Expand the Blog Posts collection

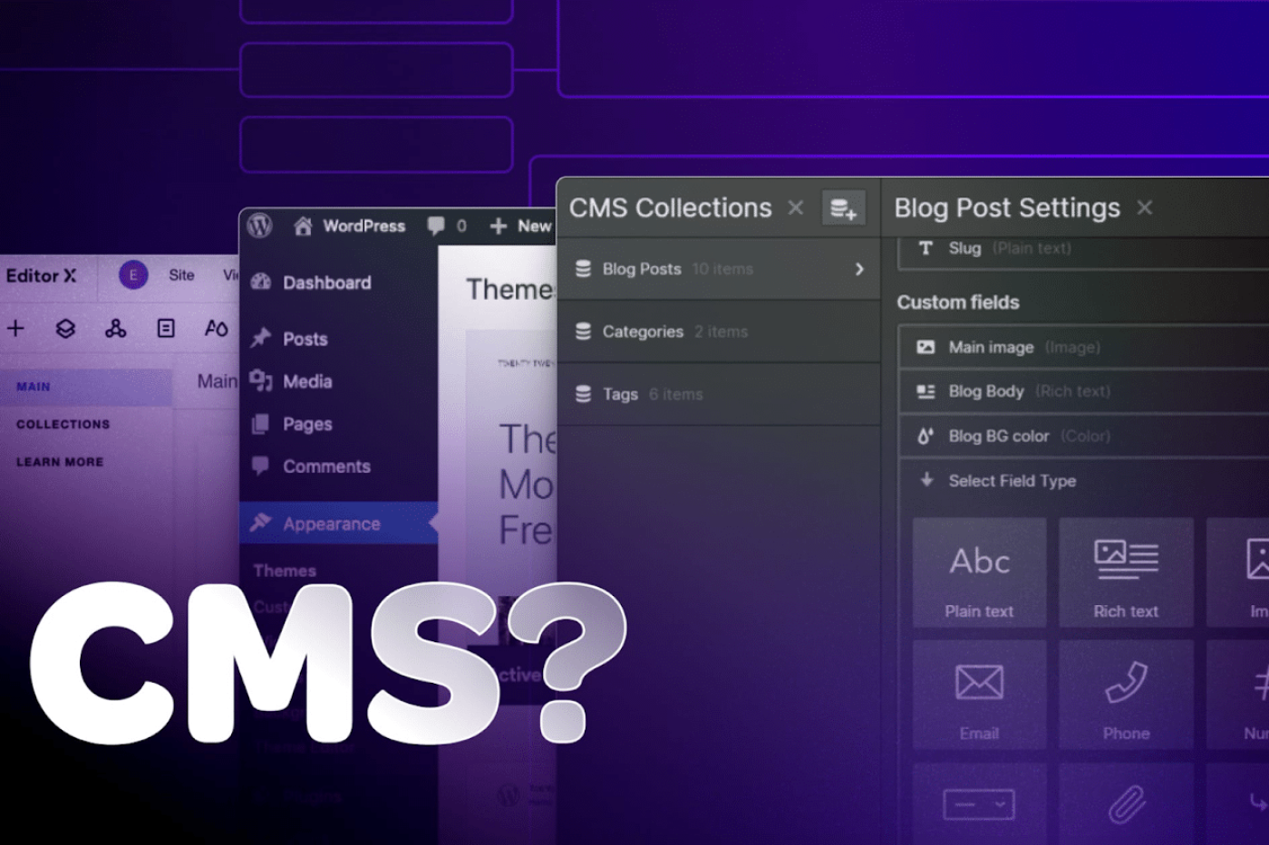858,269
